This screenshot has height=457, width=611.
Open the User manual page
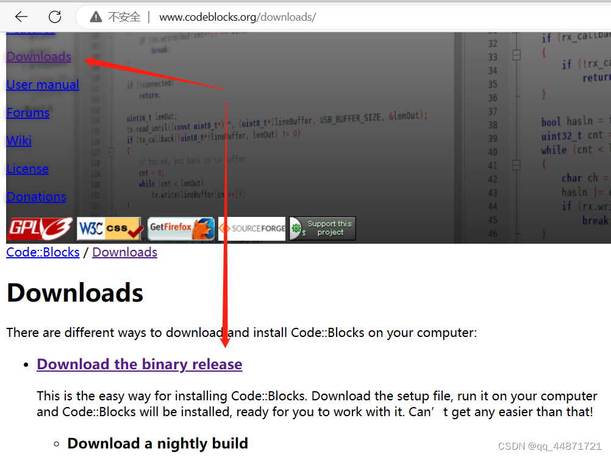43,84
